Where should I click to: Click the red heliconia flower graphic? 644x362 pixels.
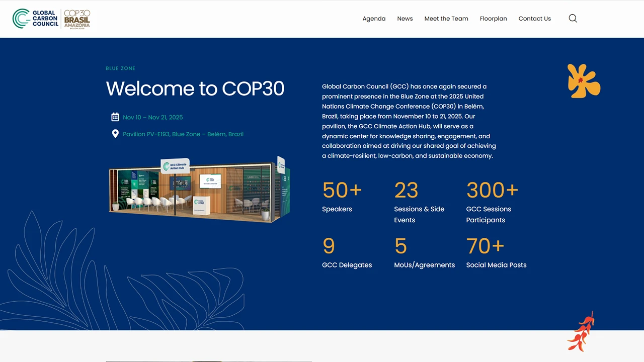(x=582, y=332)
